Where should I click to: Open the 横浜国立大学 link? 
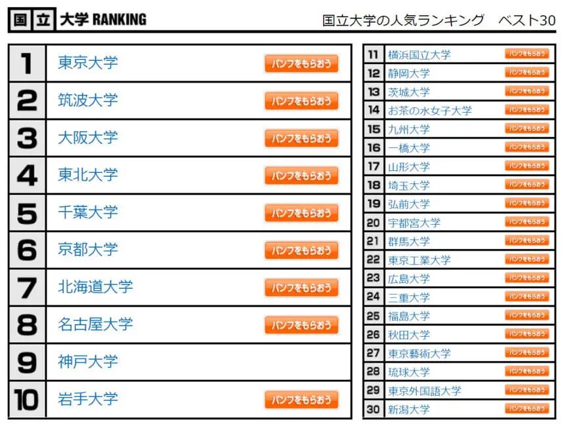click(x=419, y=55)
